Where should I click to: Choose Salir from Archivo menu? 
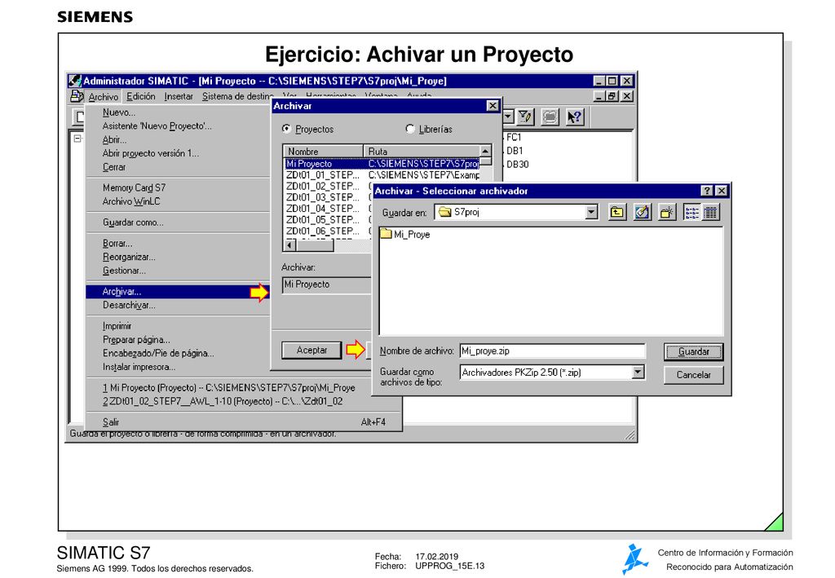coord(243,422)
